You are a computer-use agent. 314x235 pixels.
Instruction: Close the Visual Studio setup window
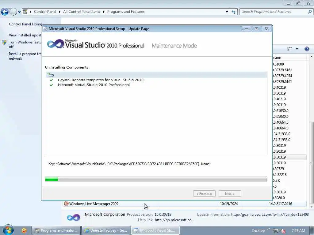266,29
